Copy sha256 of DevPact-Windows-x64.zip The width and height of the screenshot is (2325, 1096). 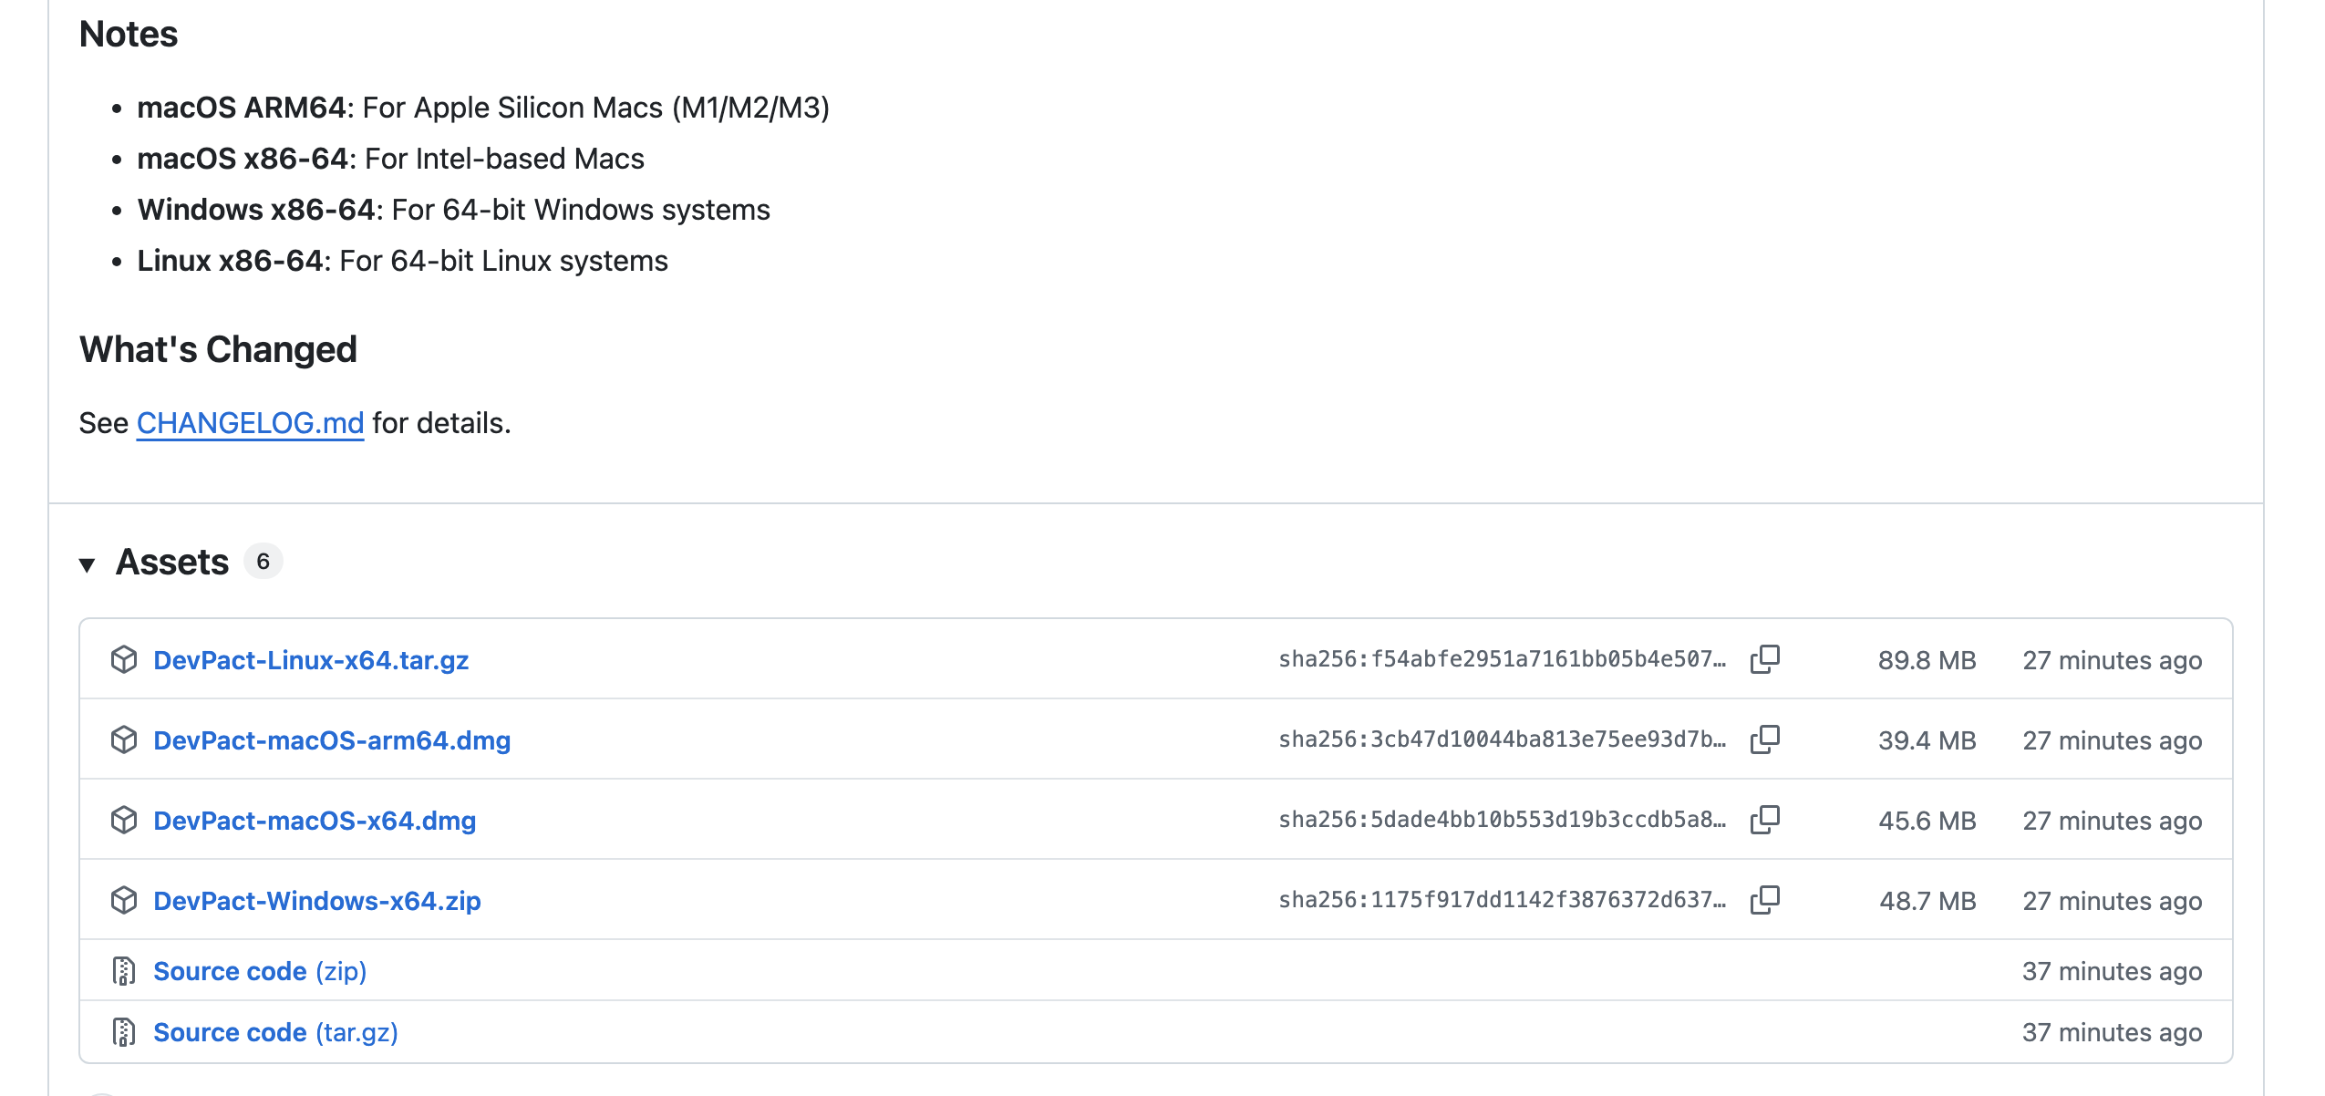click(1765, 900)
